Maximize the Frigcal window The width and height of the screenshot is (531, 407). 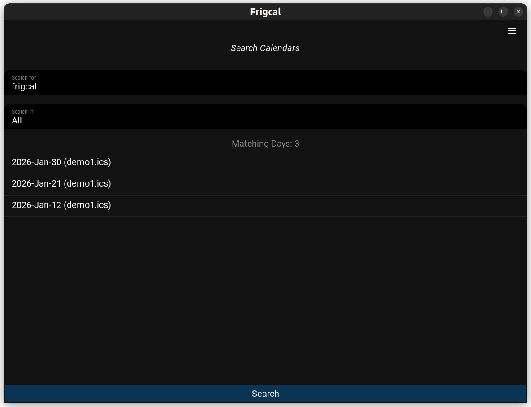click(503, 12)
